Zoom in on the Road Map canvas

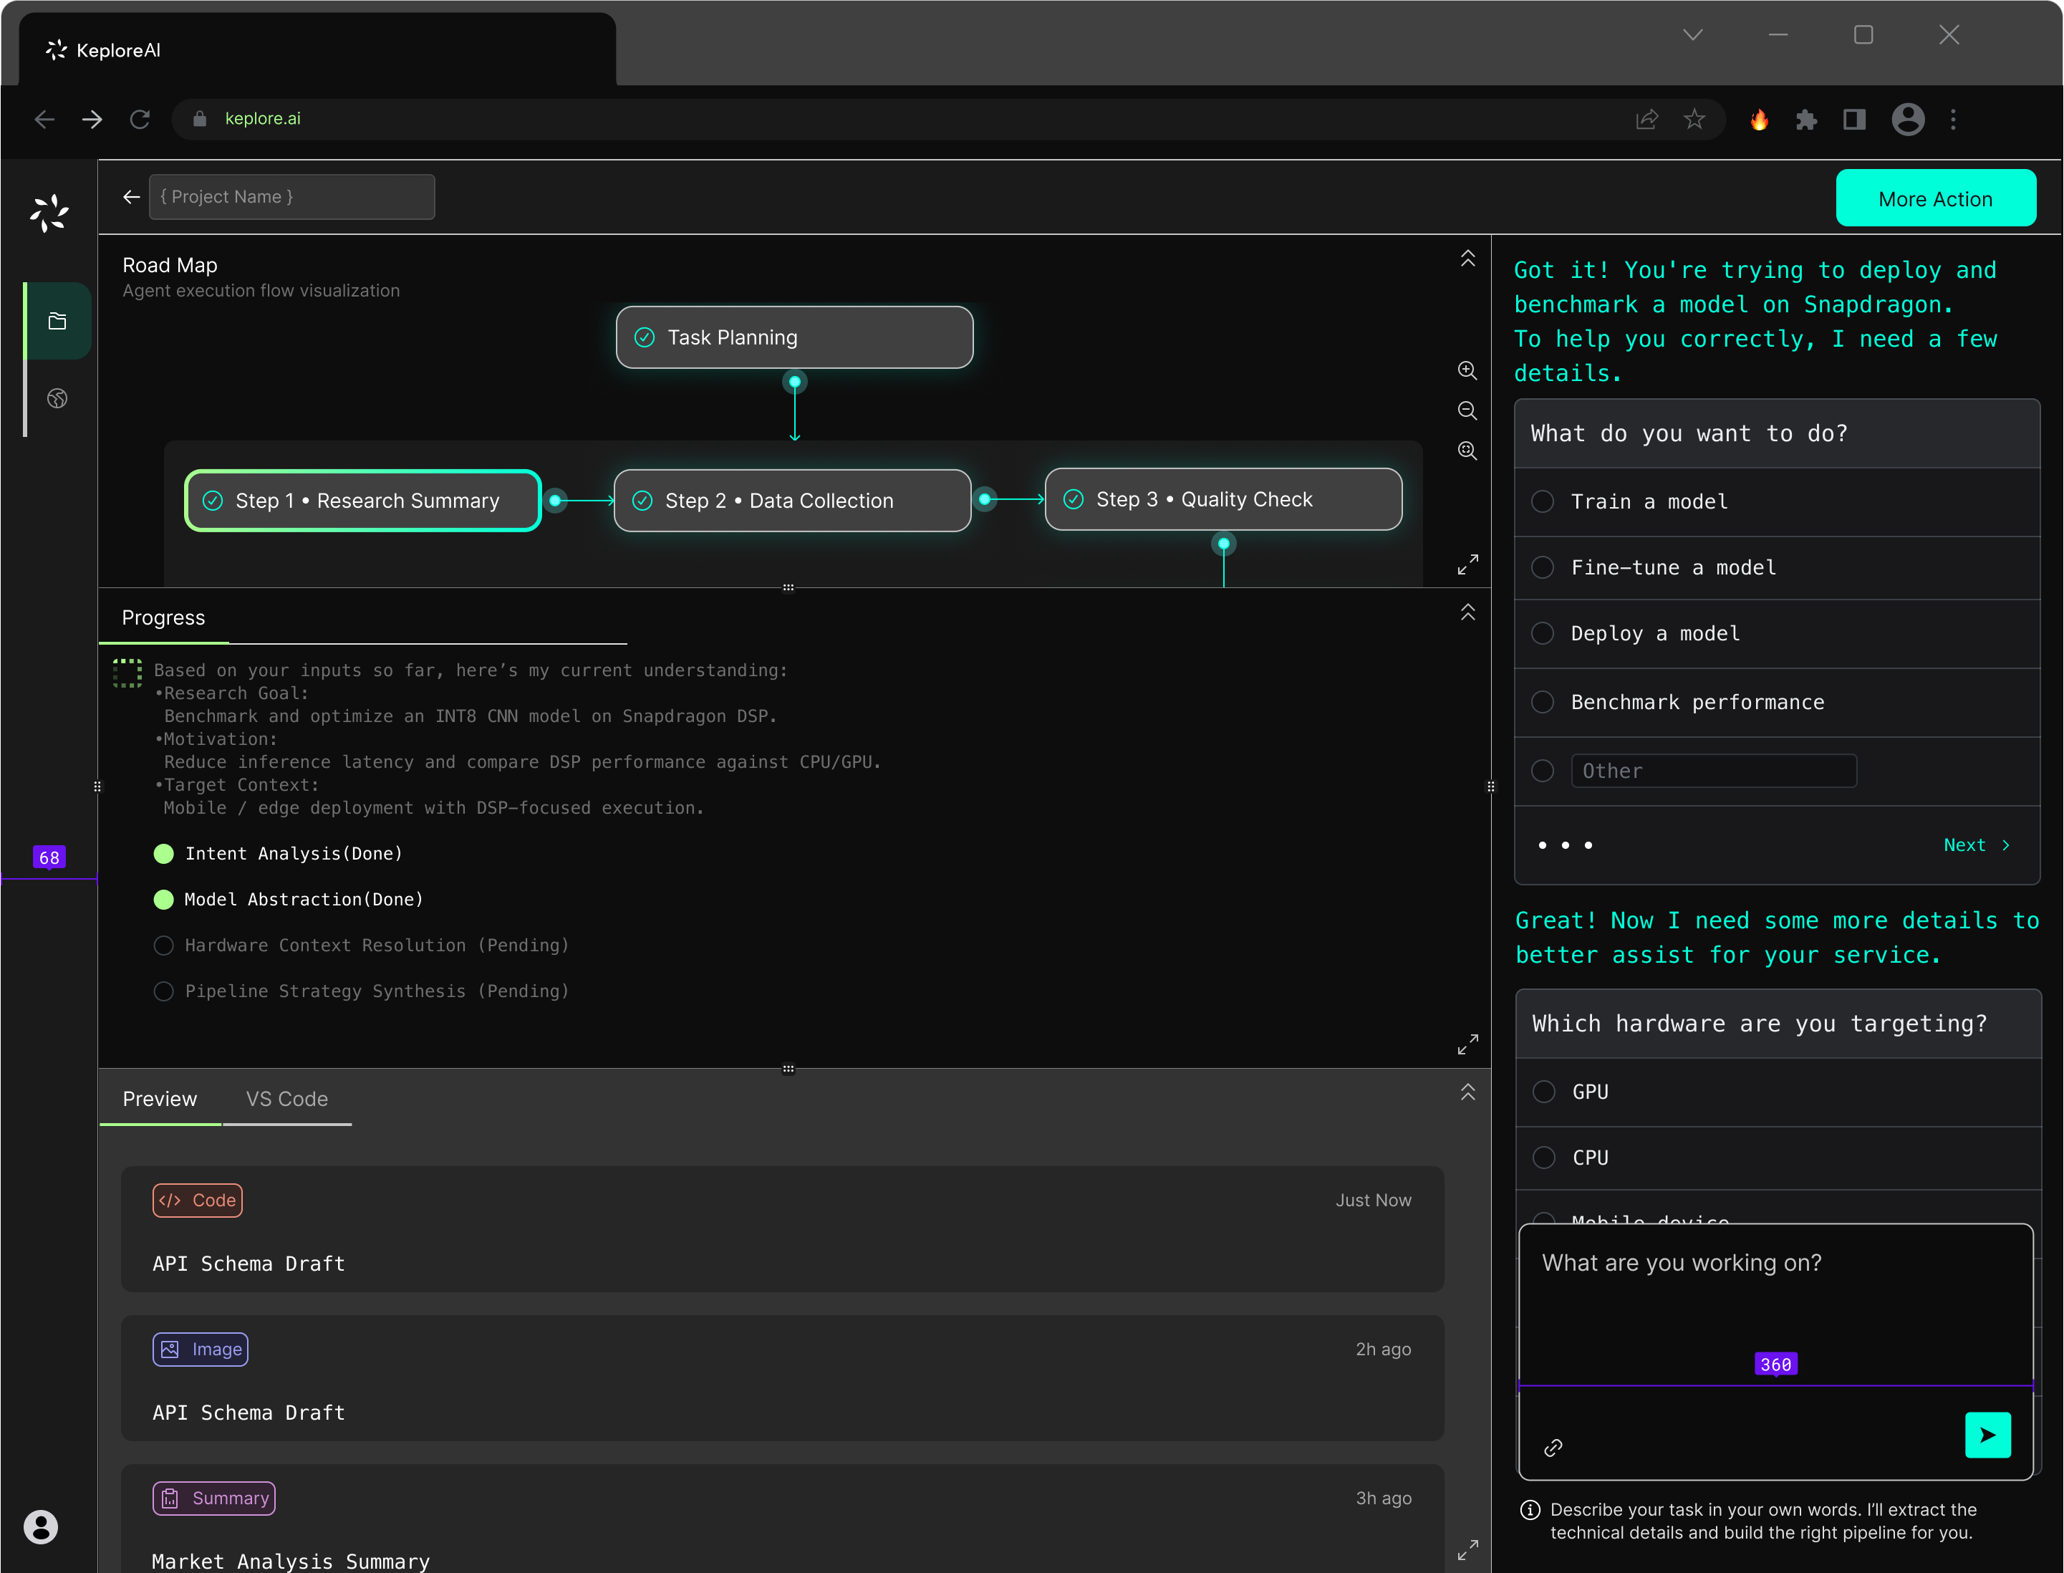click(1467, 371)
